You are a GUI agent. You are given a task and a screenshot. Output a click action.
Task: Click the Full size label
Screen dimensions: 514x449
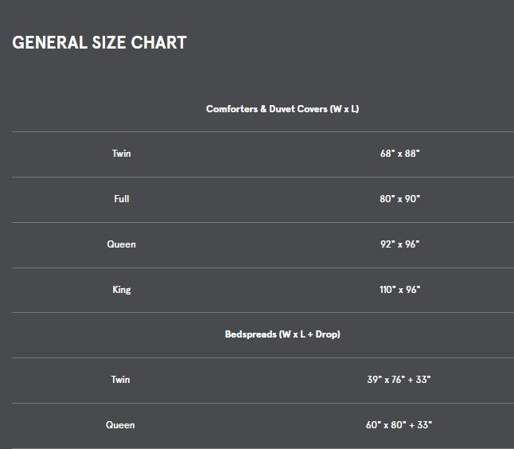pyautogui.click(x=122, y=199)
